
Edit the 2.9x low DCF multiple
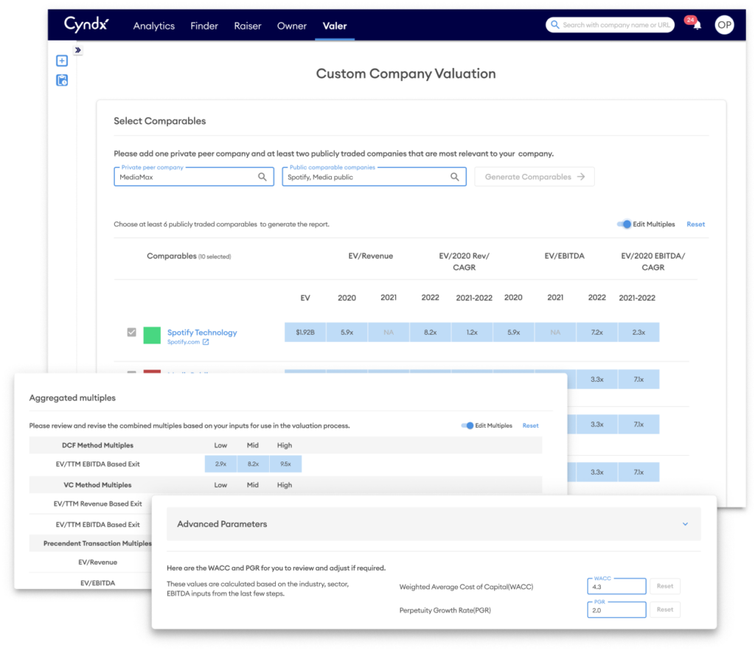[x=220, y=464]
